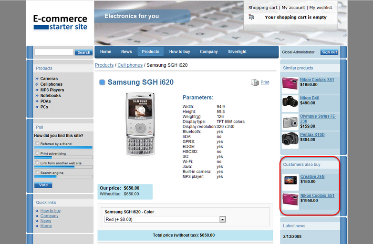Image resolution: width=373 pixels, height=244 pixels.
Task: Click the printer icon next to Print
Action: (255, 82)
